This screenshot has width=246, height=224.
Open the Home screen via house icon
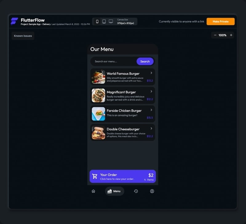point(93,191)
